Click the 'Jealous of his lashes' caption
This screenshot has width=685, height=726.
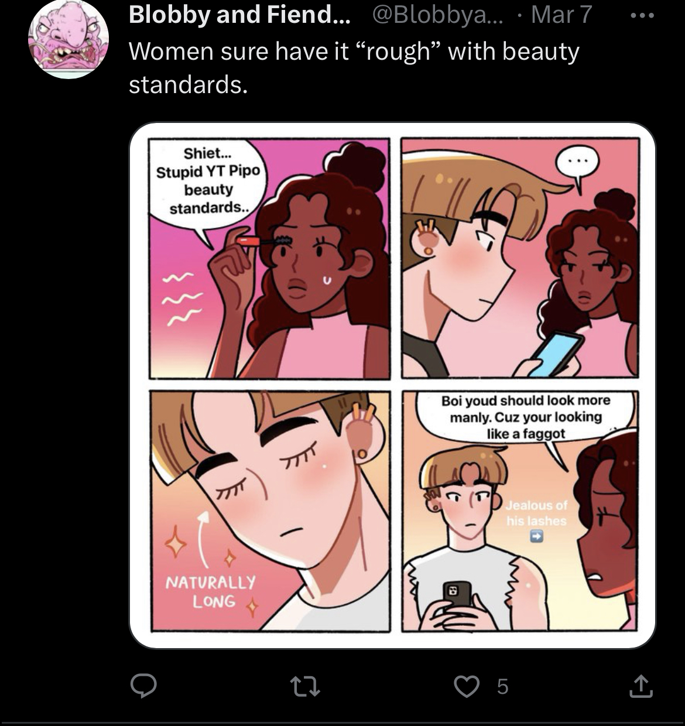(536, 513)
